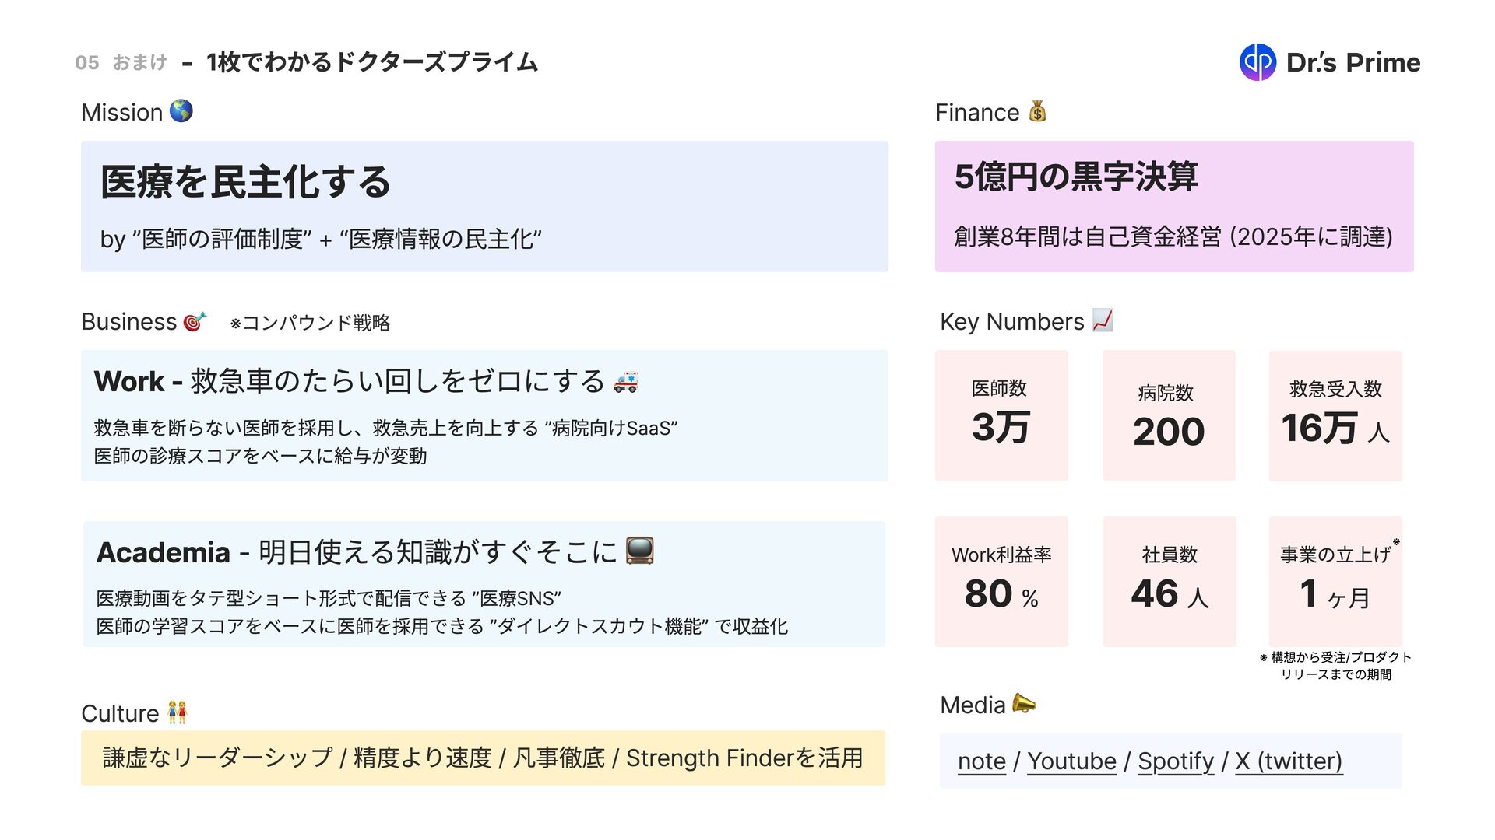Open the X (twitter) link
The height and width of the screenshot is (840, 1495).
pos(1288,761)
